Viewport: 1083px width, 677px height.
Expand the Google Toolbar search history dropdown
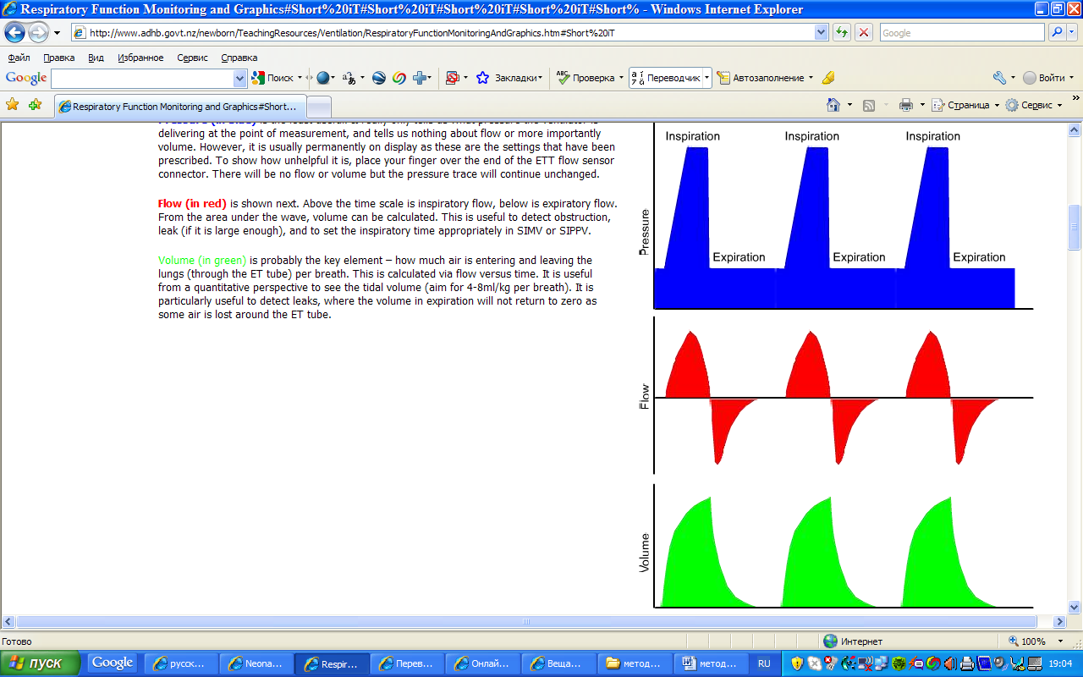click(x=239, y=78)
